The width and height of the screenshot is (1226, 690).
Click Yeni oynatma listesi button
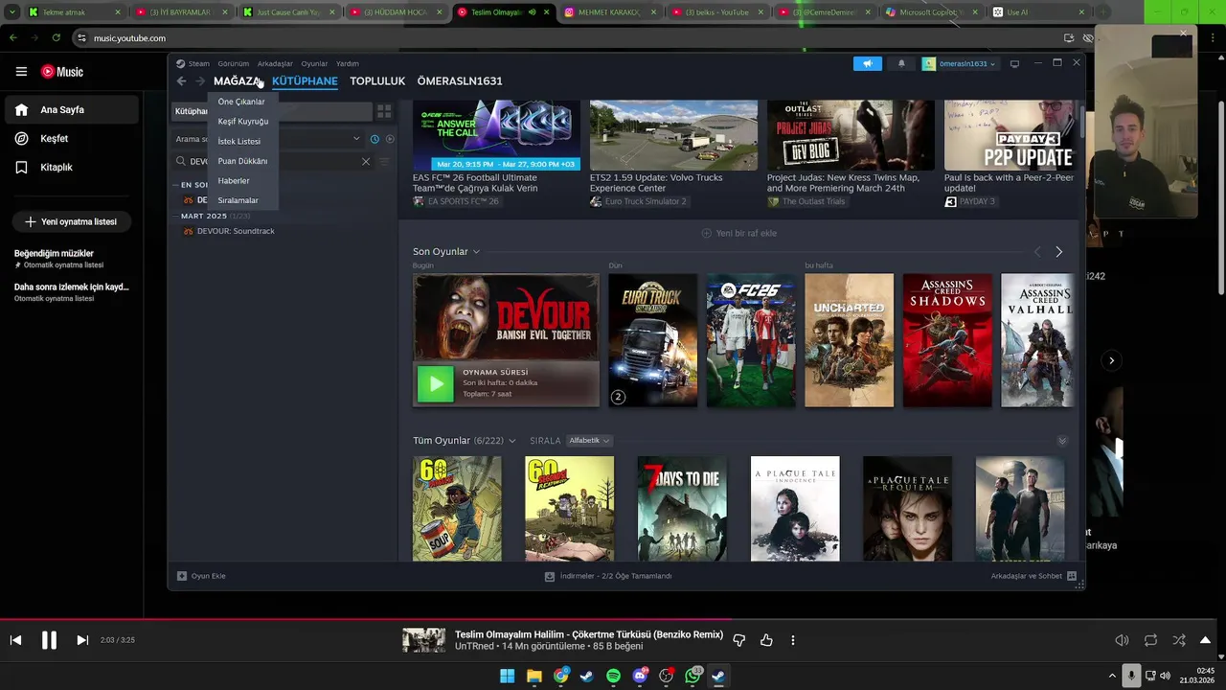pyautogui.click(x=71, y=221)
